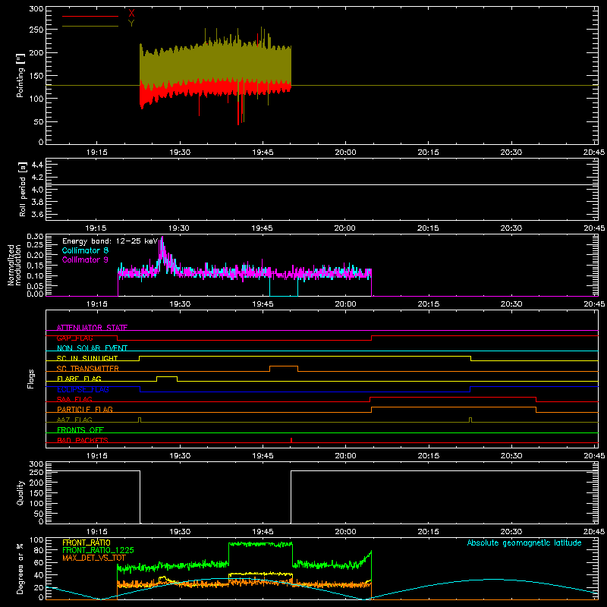Image resolution: width=607 pixels, height=607 pixels.
Task: Click the 'Pointing' y-axis title
Action: [20, 75]
